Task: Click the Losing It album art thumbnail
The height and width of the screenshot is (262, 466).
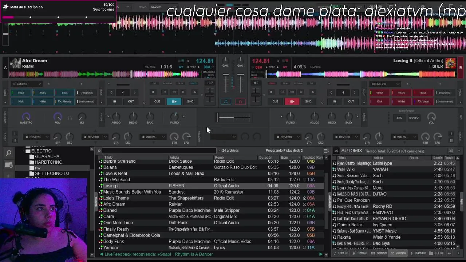Action: (x=450, y=63)
